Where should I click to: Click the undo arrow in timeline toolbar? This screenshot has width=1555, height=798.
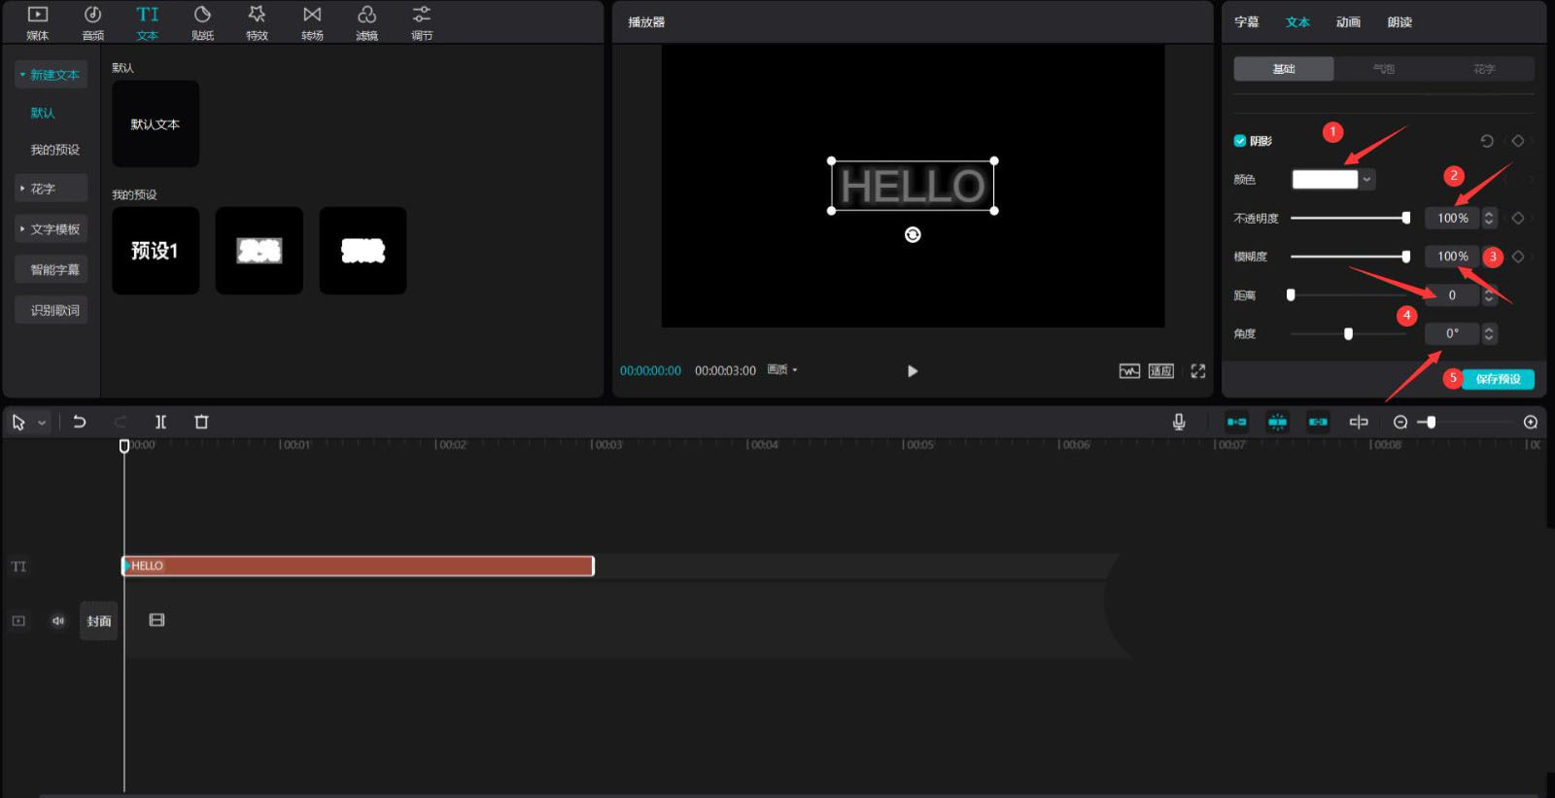point(80,422)
